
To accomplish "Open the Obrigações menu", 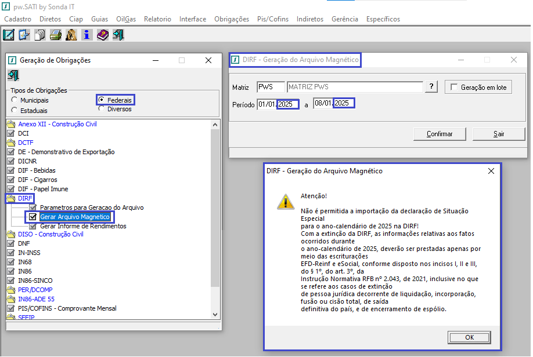I will (232, 19).
